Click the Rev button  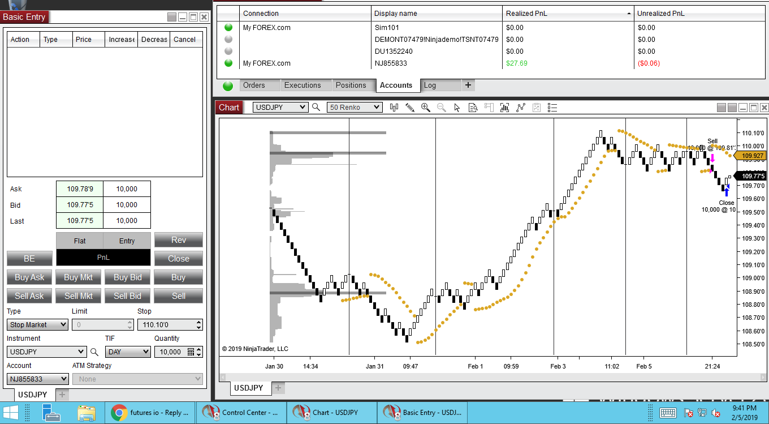click(179, 240)
